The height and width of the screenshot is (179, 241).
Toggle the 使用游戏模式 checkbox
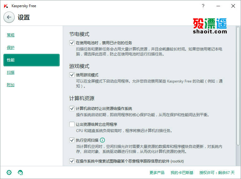pos(72,75)
